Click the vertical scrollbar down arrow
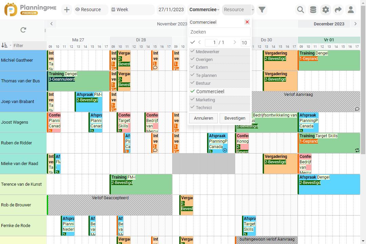 [363, 241]
